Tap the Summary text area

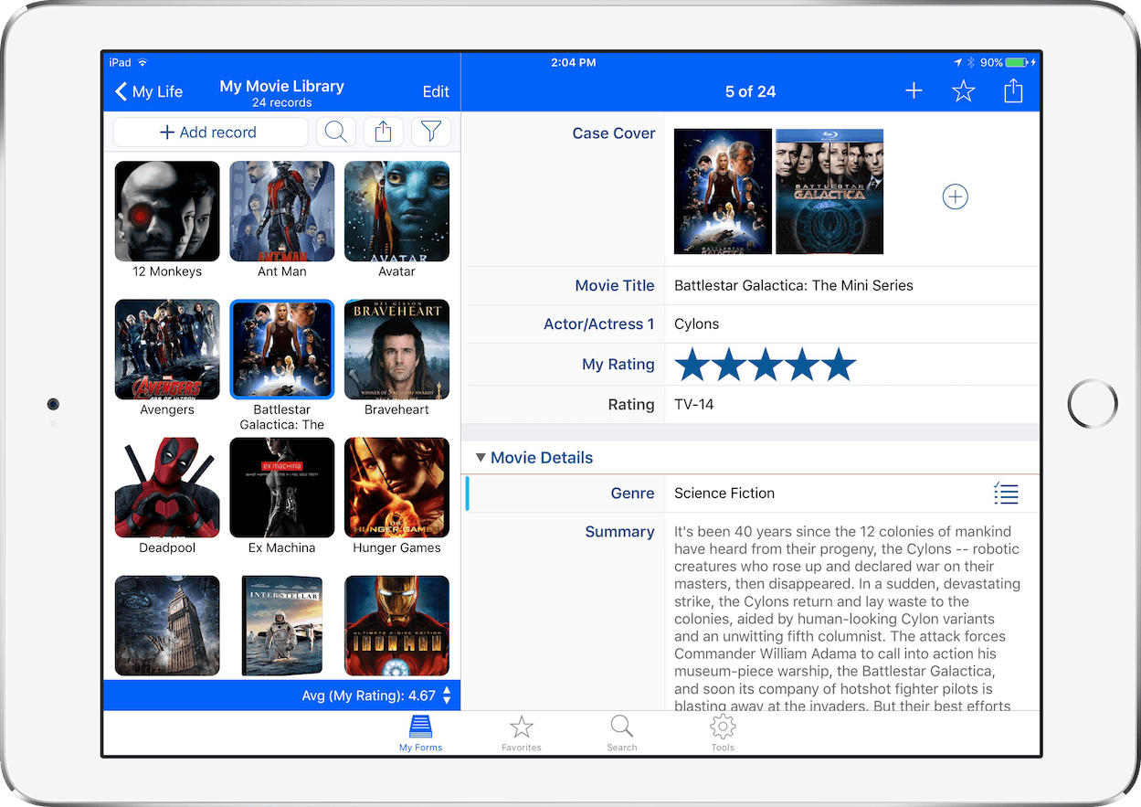pos(847,618)
